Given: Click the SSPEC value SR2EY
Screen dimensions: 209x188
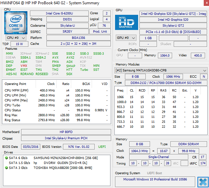Looking at the screenshot, I should coord(68,32).
